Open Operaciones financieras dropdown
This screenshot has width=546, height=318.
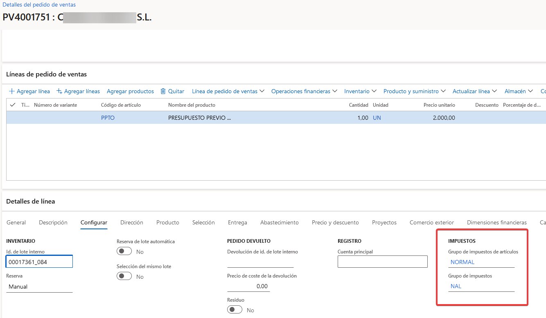304,91
